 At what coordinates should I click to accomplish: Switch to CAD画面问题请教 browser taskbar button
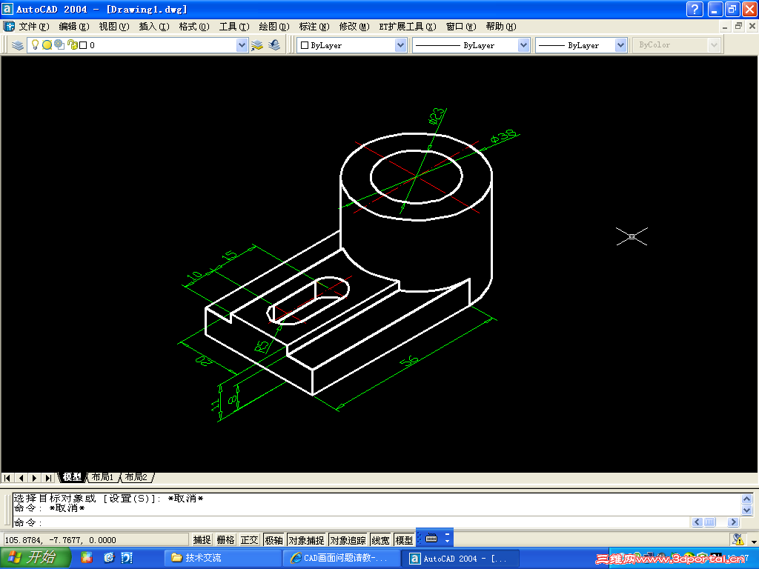click(342, 559)
